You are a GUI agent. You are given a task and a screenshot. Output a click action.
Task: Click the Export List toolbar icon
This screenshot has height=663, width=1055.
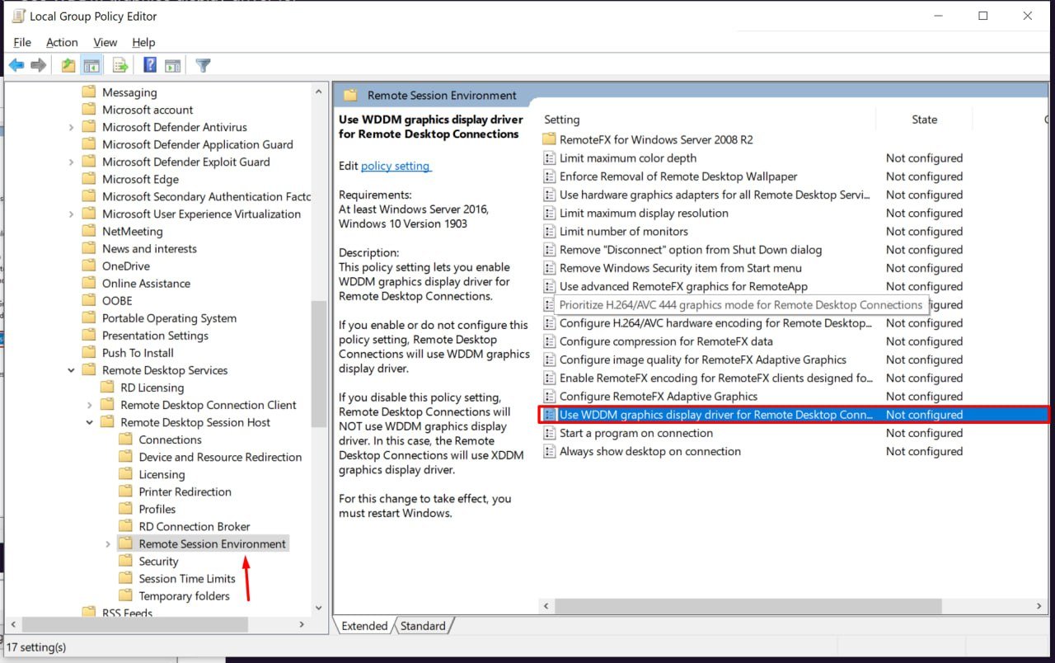[120, 66]
